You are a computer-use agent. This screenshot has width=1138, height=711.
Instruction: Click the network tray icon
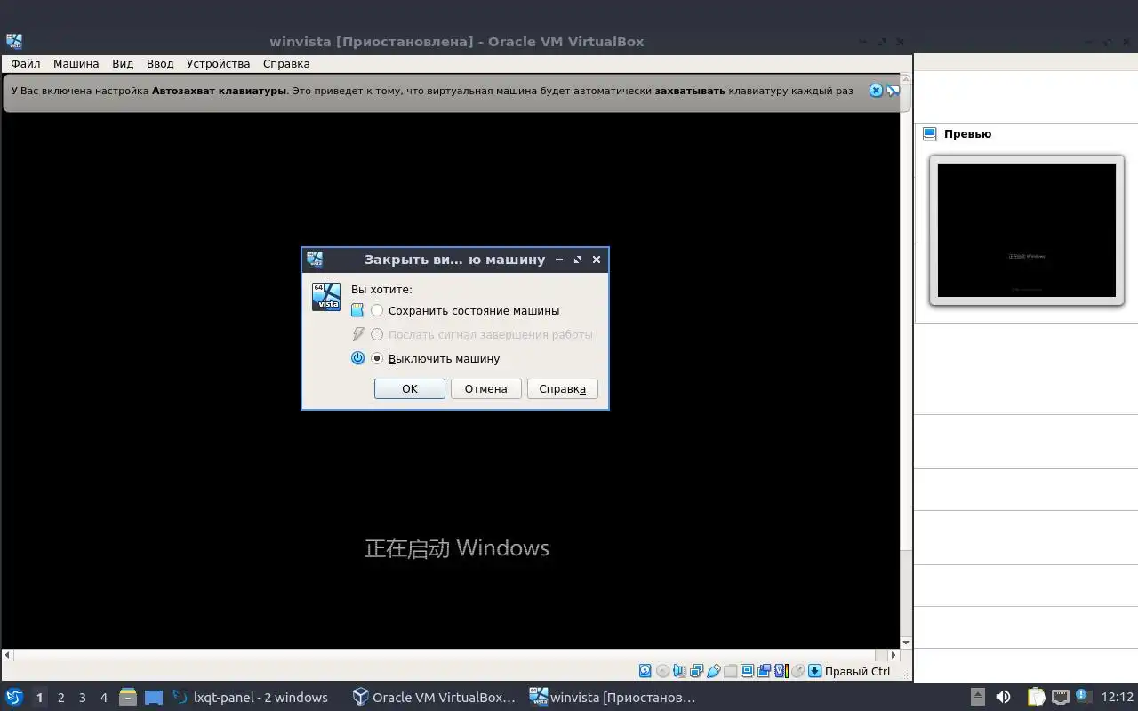click(1060, 697)
